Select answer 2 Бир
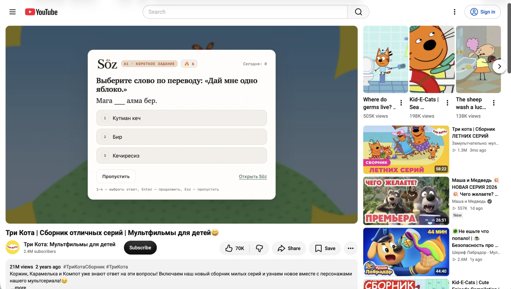The height and width of the screenshot is (289, 511). pos(181,137)
